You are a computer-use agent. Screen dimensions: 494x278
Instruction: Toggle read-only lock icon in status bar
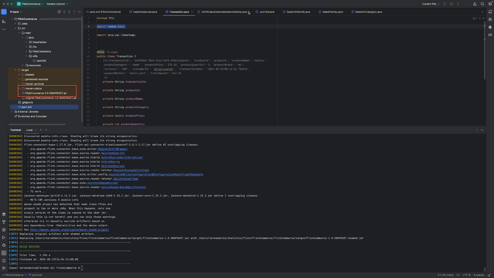(489, 275)
